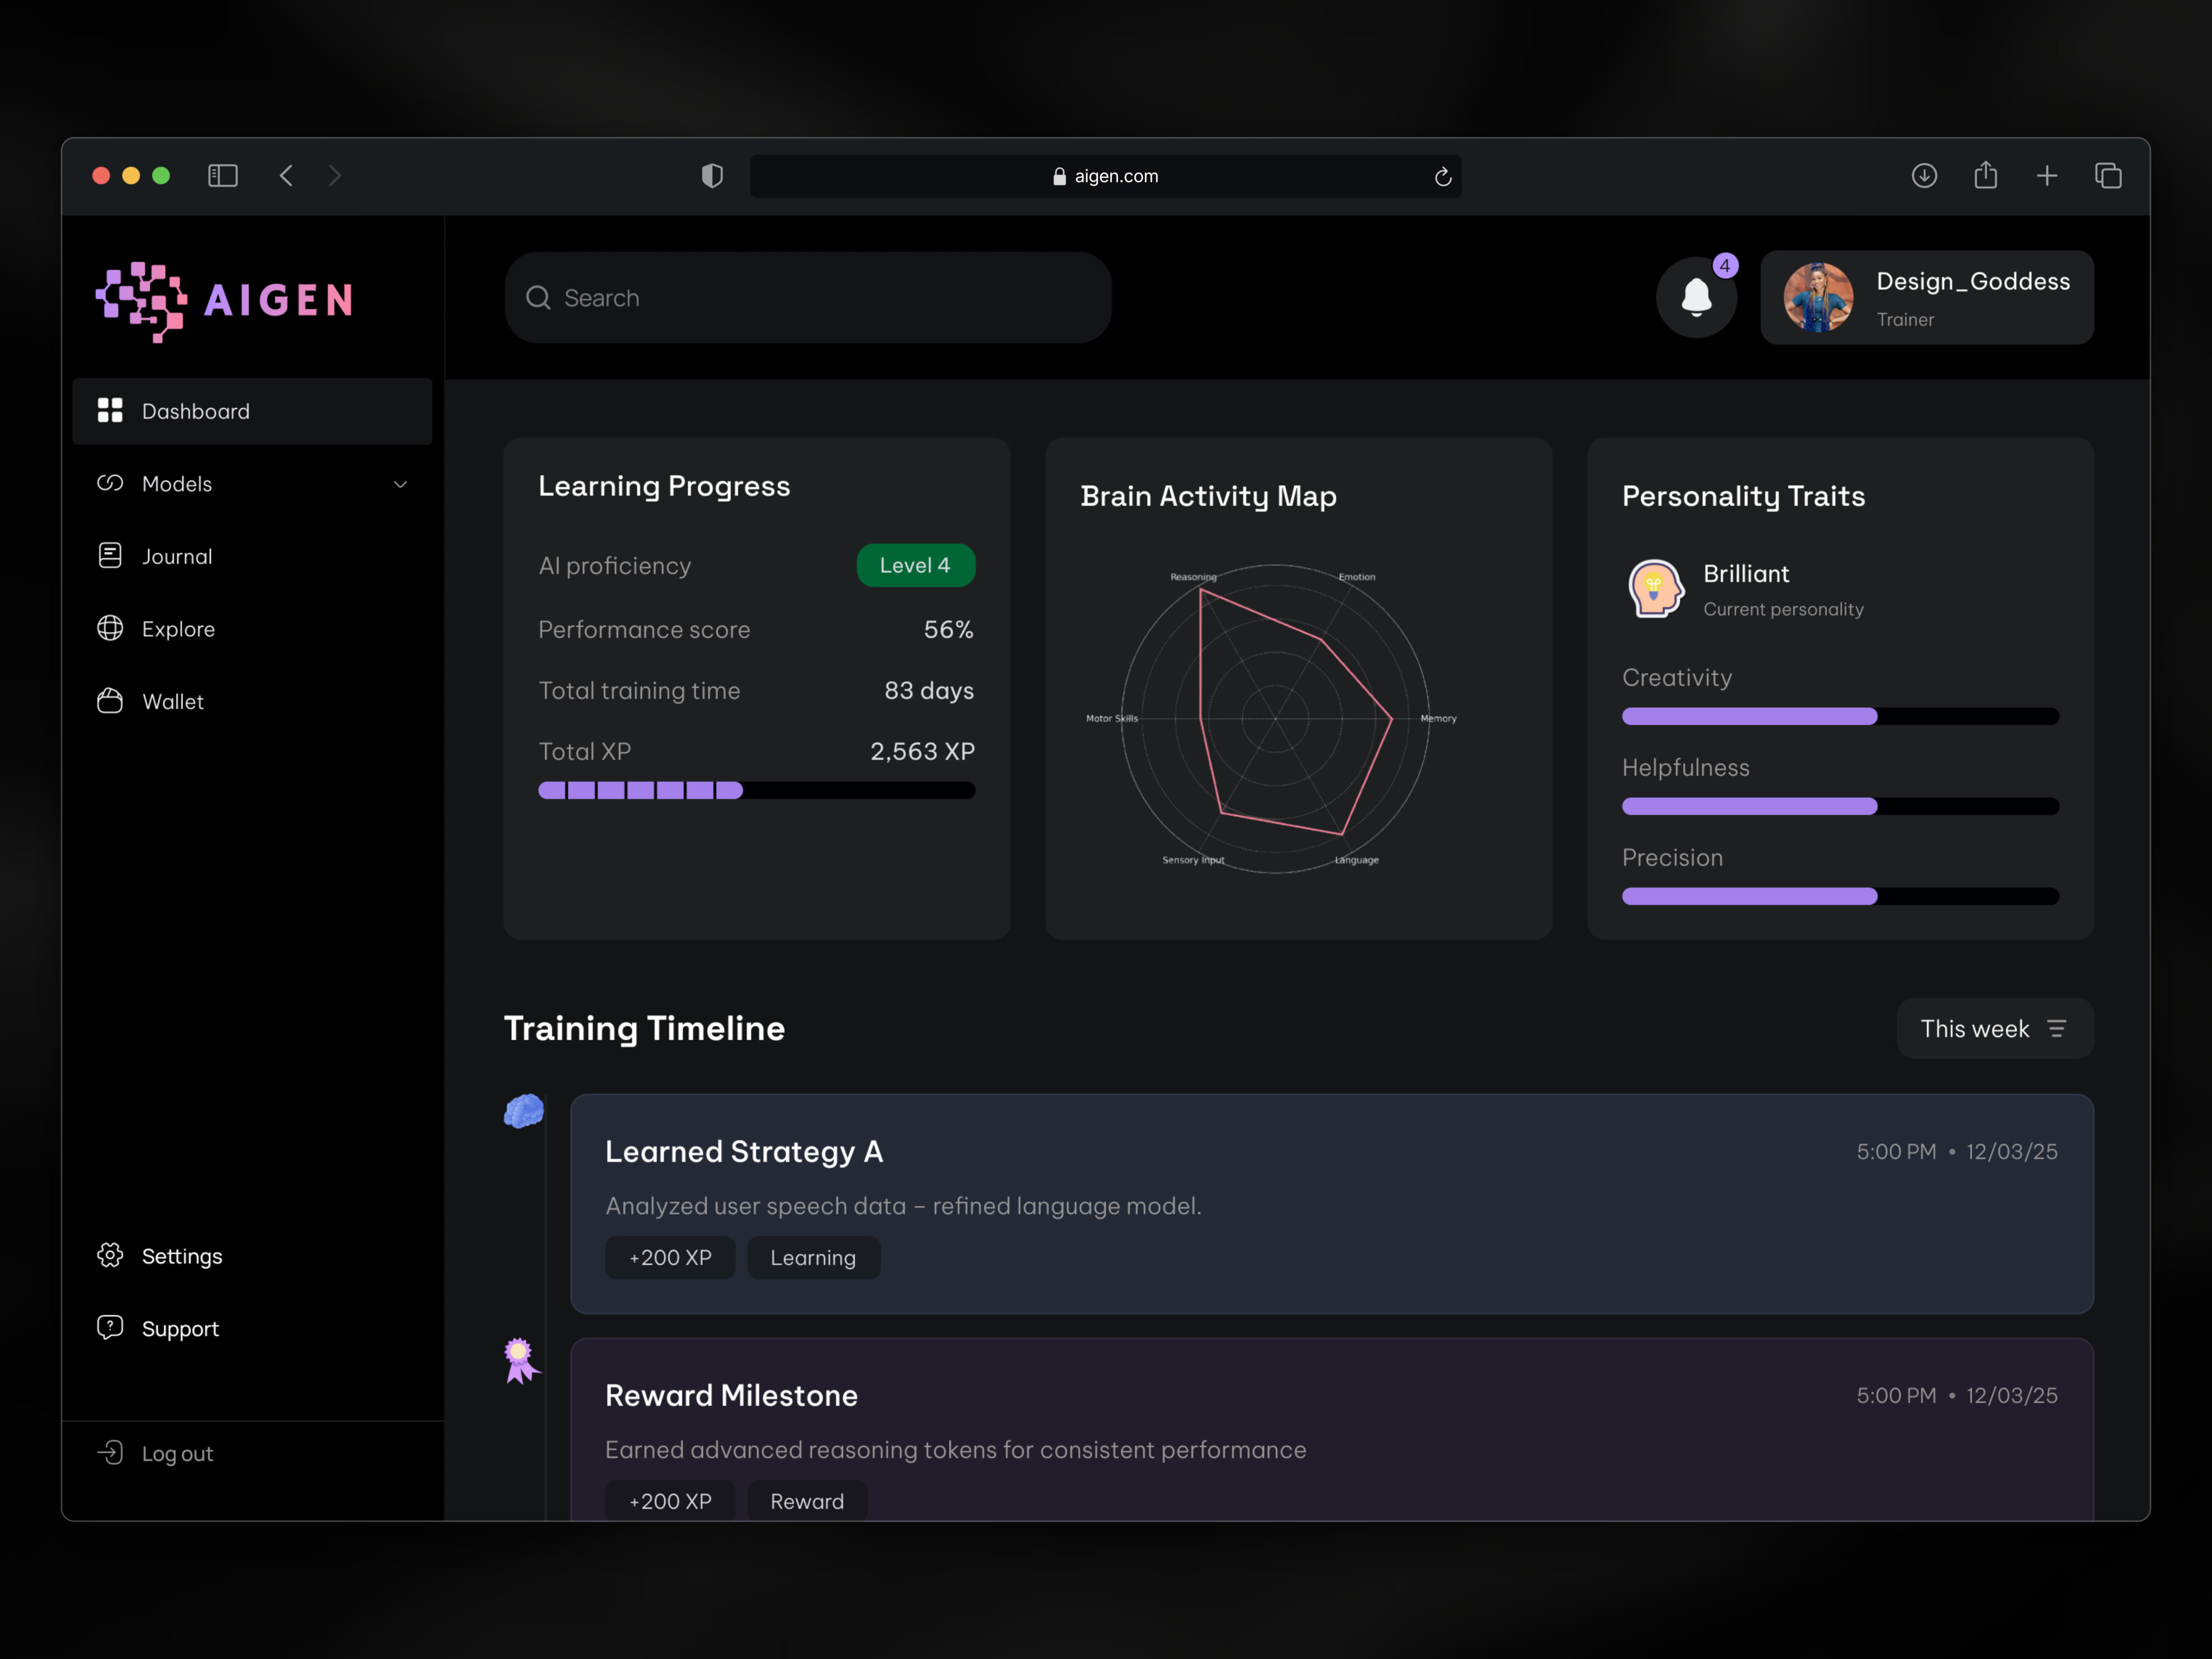This screenshot has height=1659, width=2212.
Task: Open Settings from the sidebar
Action: pyautogui.click(x=182, y=1256)
